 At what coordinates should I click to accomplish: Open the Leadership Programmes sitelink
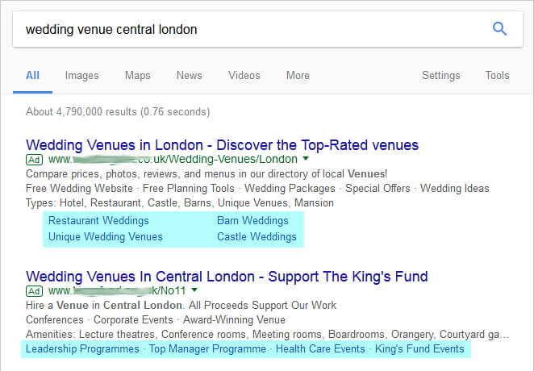click(82, 349)
